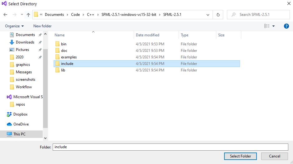
Task: Expand the chevron before the SFML-2.5.1 breadcrumb
Action: (160, 15)
